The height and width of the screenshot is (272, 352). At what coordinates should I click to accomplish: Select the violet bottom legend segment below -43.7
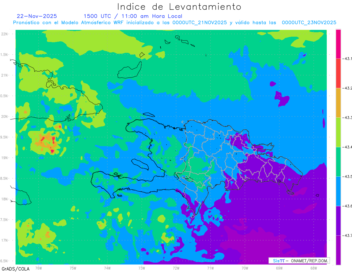[338, 250]
